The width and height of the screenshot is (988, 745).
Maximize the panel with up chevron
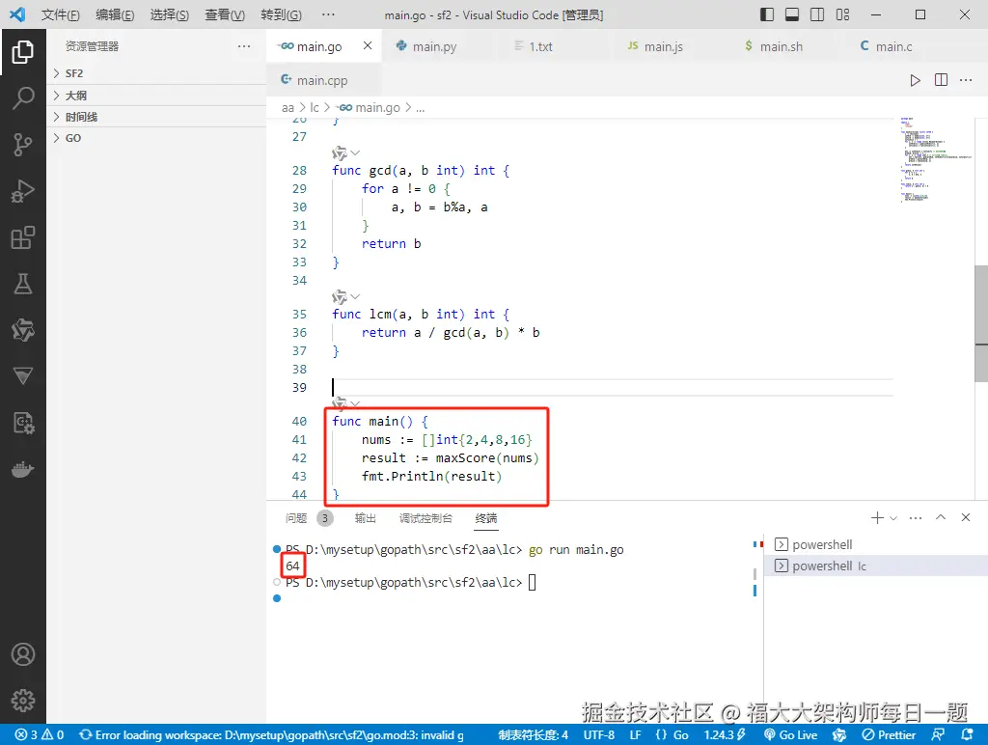tap(941, 517)
